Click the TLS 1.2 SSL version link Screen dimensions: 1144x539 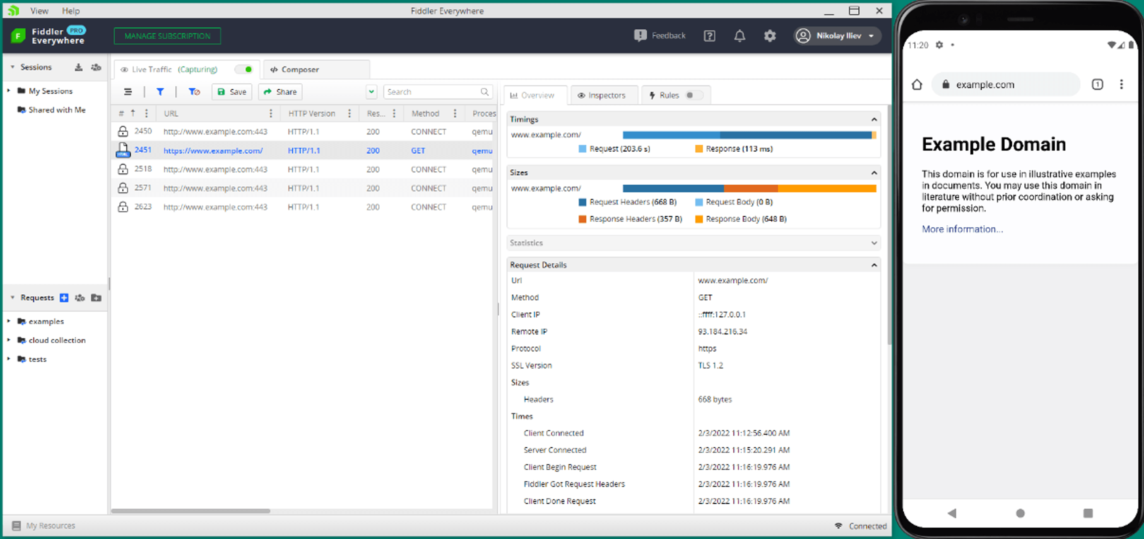tap(710, 365)
